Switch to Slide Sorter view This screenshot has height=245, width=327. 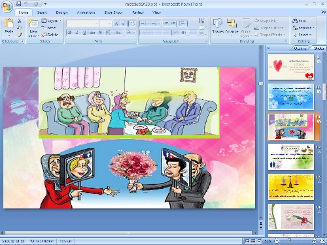pos(253,241)
